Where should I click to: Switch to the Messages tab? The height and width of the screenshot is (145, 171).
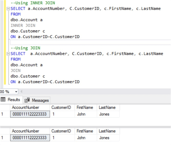tap(37, 100)
